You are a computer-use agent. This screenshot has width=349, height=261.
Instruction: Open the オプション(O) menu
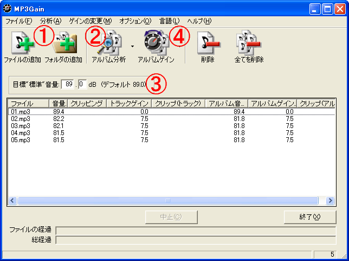click(x=135, y=21)
